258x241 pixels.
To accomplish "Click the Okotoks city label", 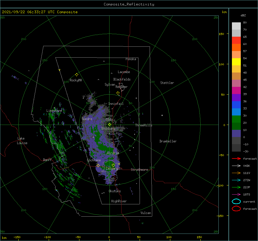I will (115, 191).
